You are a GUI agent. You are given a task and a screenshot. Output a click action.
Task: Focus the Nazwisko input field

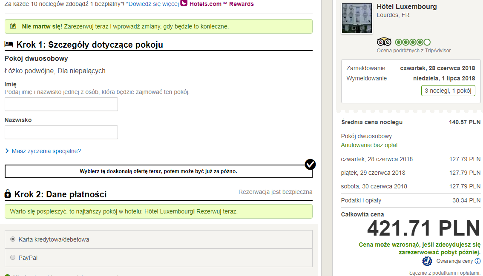(x=61, y=132)
